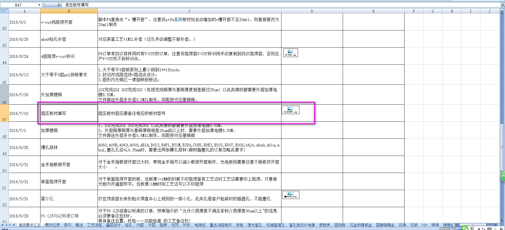Select the 图例库 sheet tab
The height and width of the screenshot is (230, 505).
340,225
